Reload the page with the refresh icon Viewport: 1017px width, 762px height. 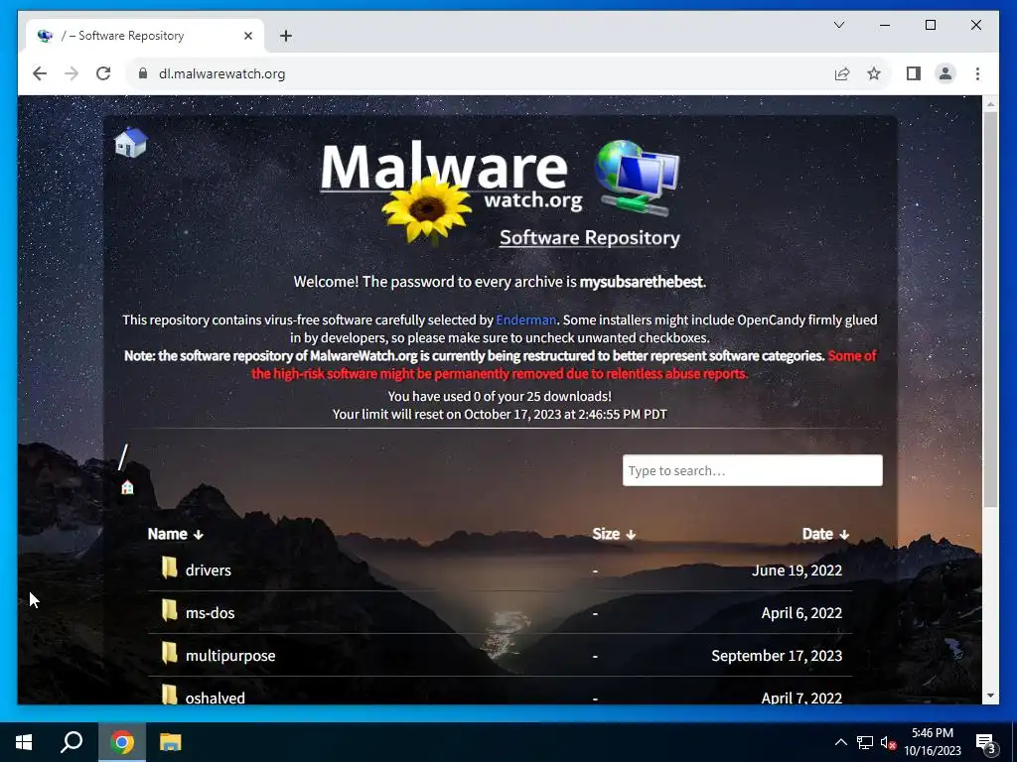pos(103,73)
